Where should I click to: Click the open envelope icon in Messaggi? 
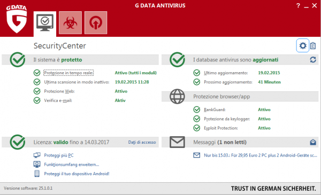[x=313, y=142]
